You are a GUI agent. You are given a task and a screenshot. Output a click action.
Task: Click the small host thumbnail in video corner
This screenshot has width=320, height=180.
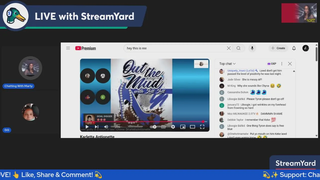201,64
